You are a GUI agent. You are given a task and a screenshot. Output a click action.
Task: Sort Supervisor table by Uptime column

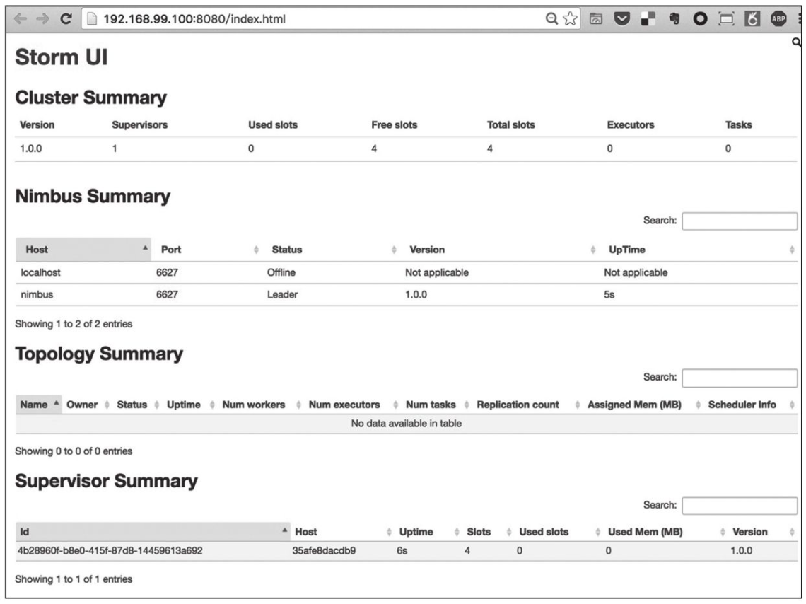[428, 532]
